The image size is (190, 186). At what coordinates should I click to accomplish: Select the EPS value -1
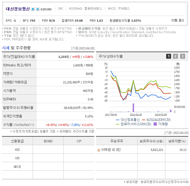tap(14, 21)
